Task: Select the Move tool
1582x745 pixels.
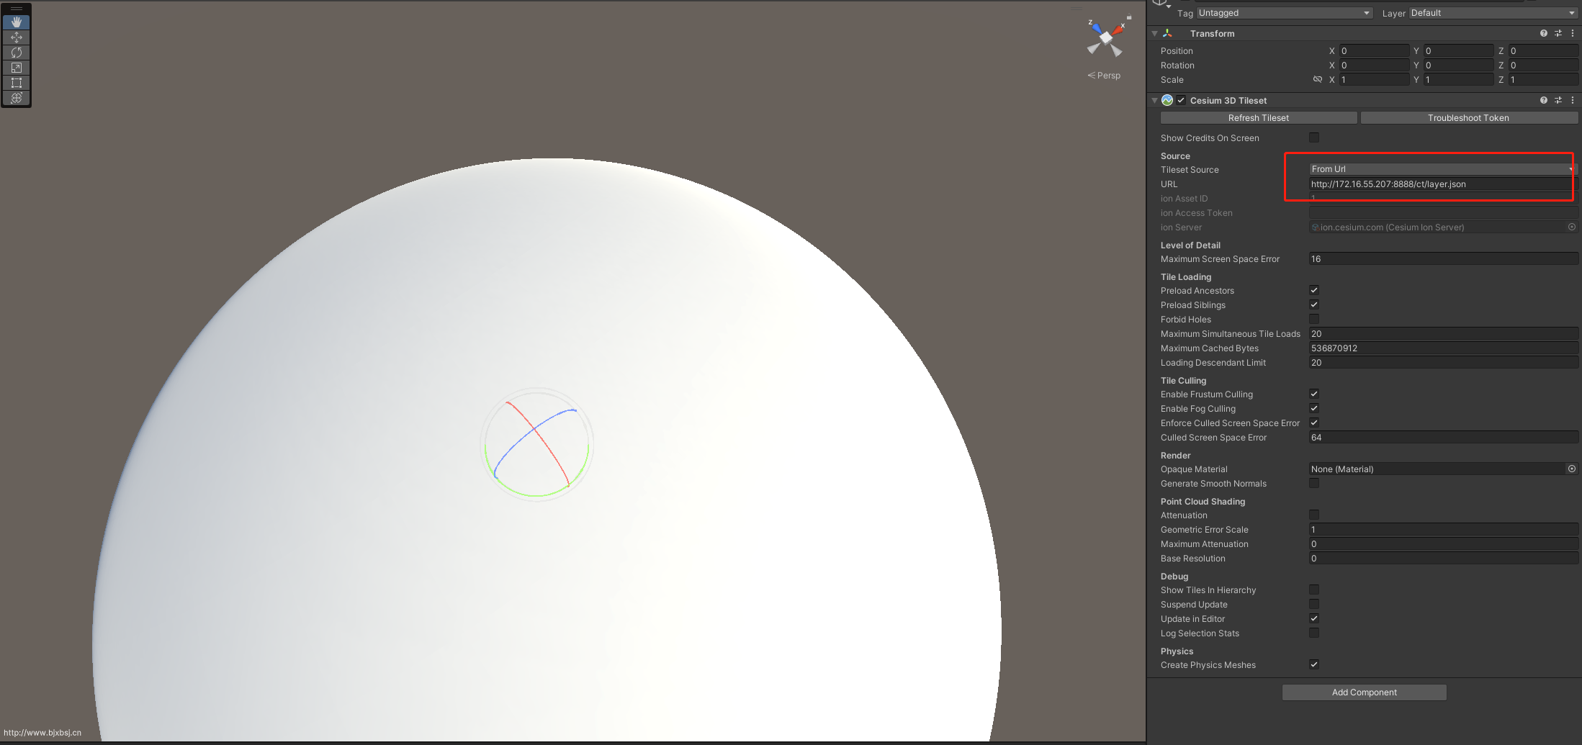Action: (16, 37)
